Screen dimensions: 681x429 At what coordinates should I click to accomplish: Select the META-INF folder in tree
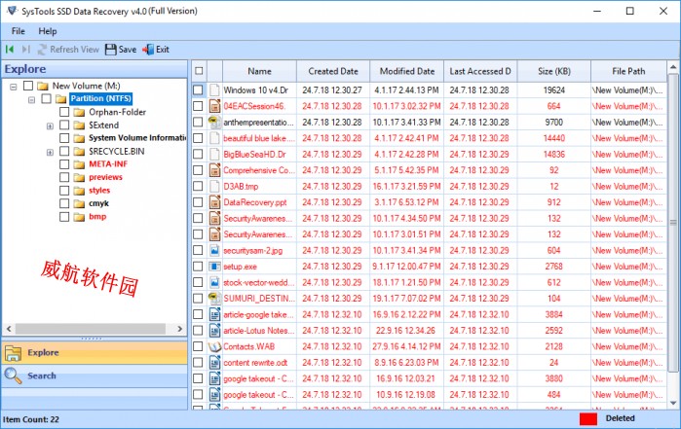tap(109, 164)
